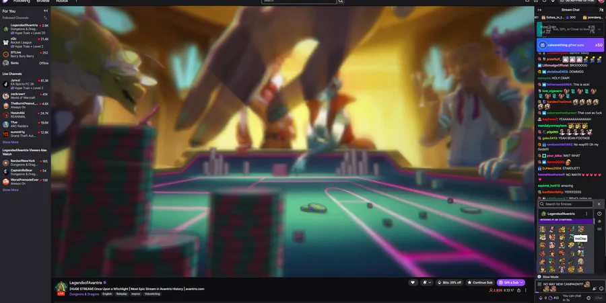The image size is (606, 303).
Task: Select the English tag
Action: click(108, 294)
